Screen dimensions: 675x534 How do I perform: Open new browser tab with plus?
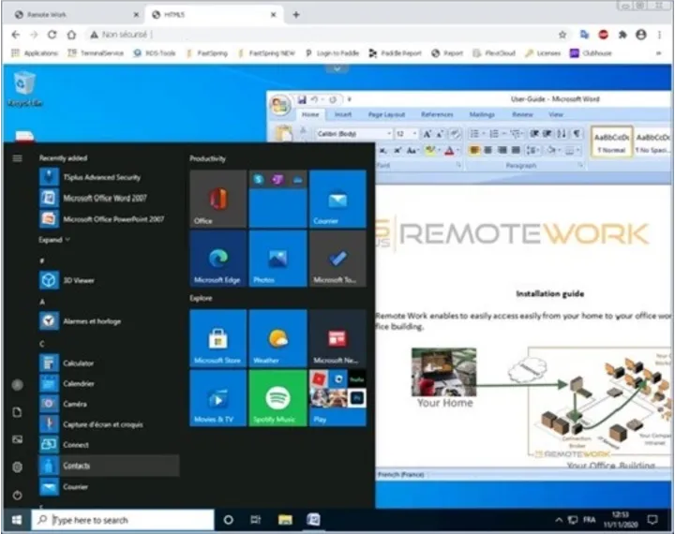tap(296, 15)
